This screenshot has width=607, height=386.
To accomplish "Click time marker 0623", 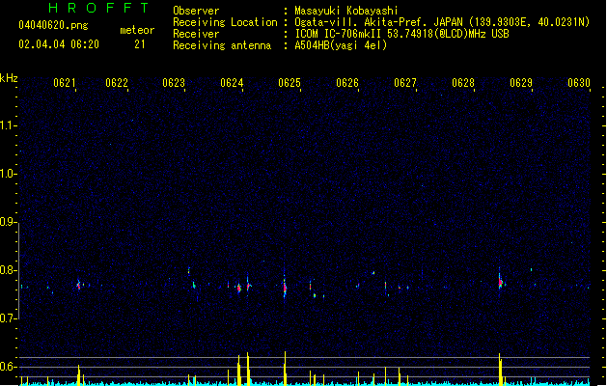I will coord(174,83).
